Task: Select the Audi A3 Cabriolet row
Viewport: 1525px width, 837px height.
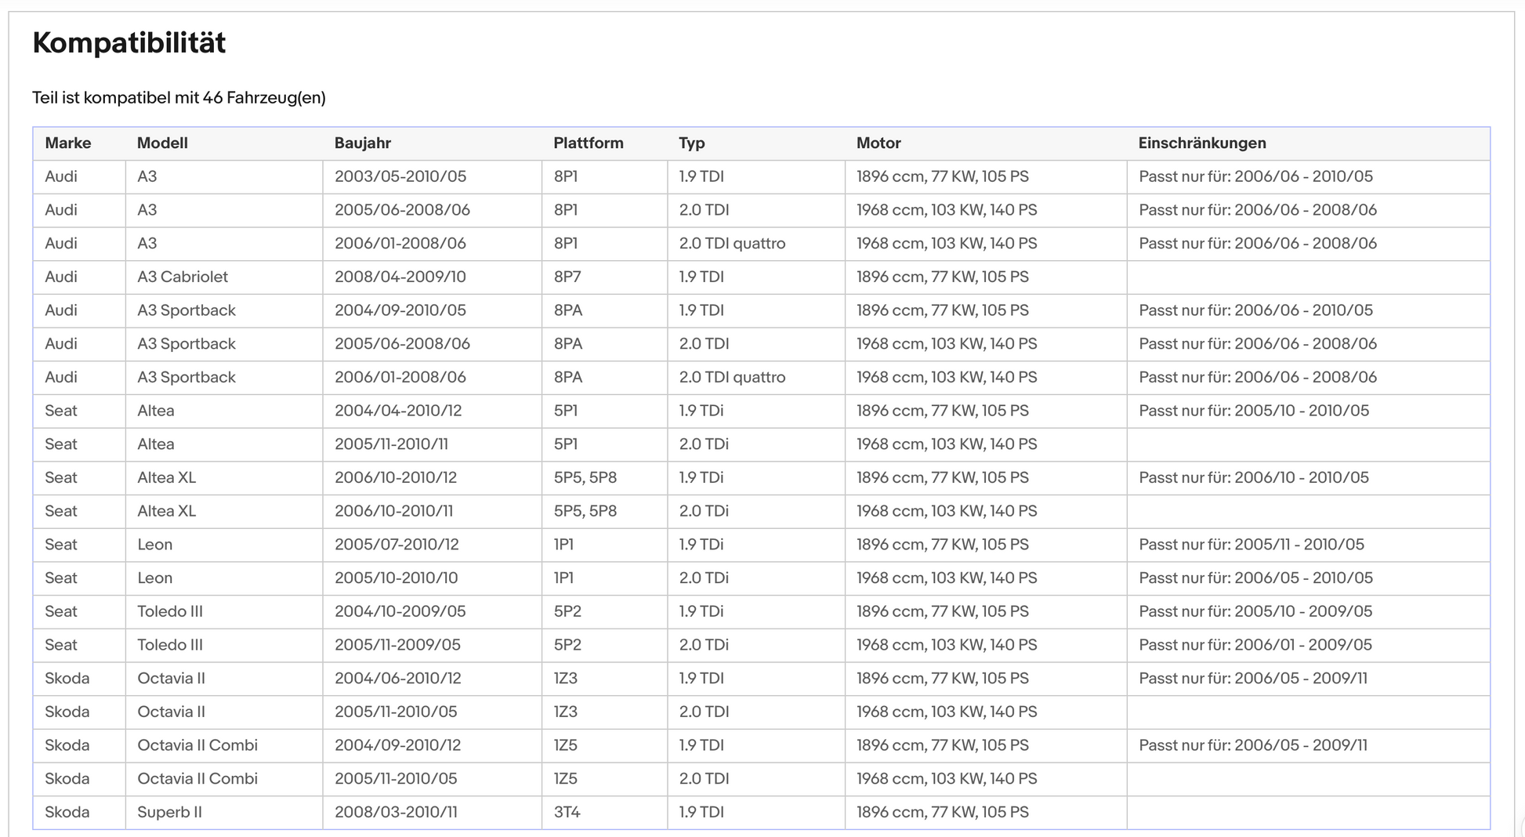Action: pos(761,277)
